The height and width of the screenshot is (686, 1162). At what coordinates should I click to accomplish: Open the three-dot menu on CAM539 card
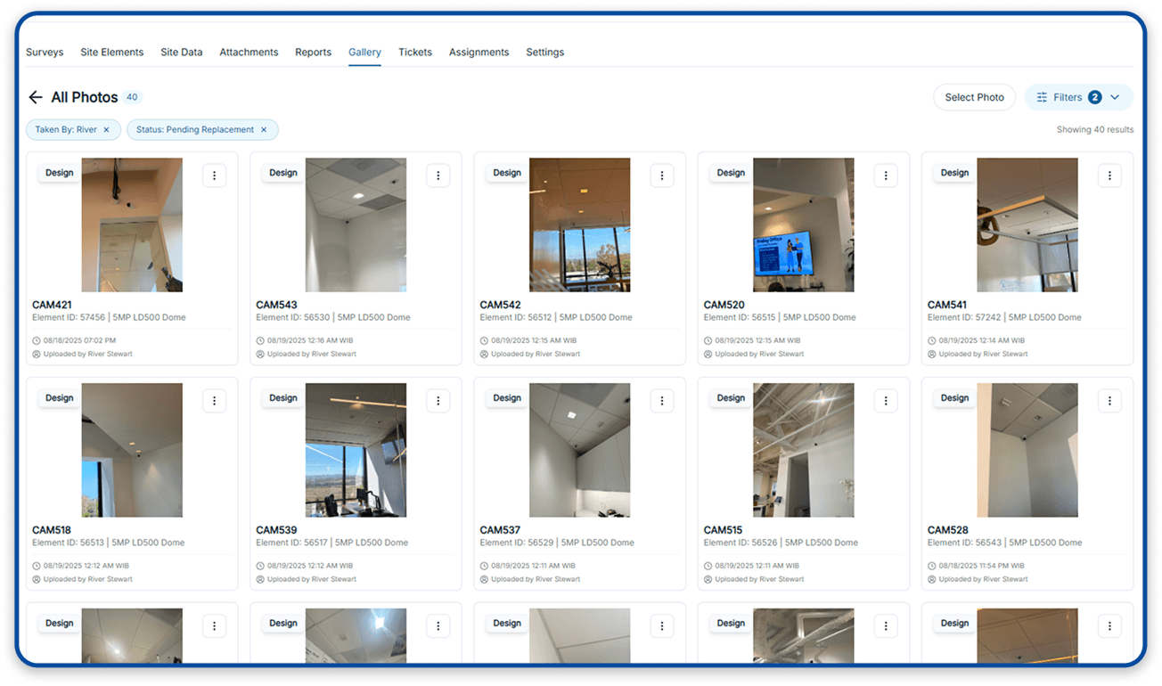pos(438,401)
